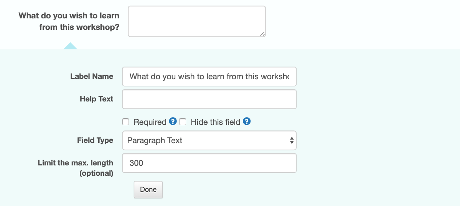Click the Label Name field label
This screenshot has height=206, width=460.
92,76
